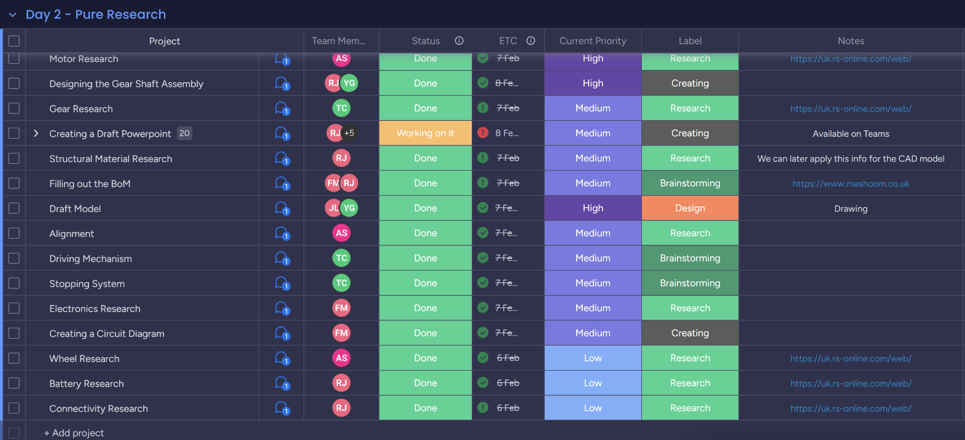
Task: Click the Current Priority column header
Action: pyautogui.click(x=593, y=41)
